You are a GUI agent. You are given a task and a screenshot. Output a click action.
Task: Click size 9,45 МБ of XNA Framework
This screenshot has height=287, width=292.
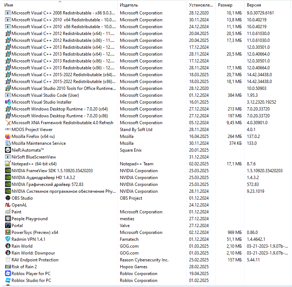(234, 123)
